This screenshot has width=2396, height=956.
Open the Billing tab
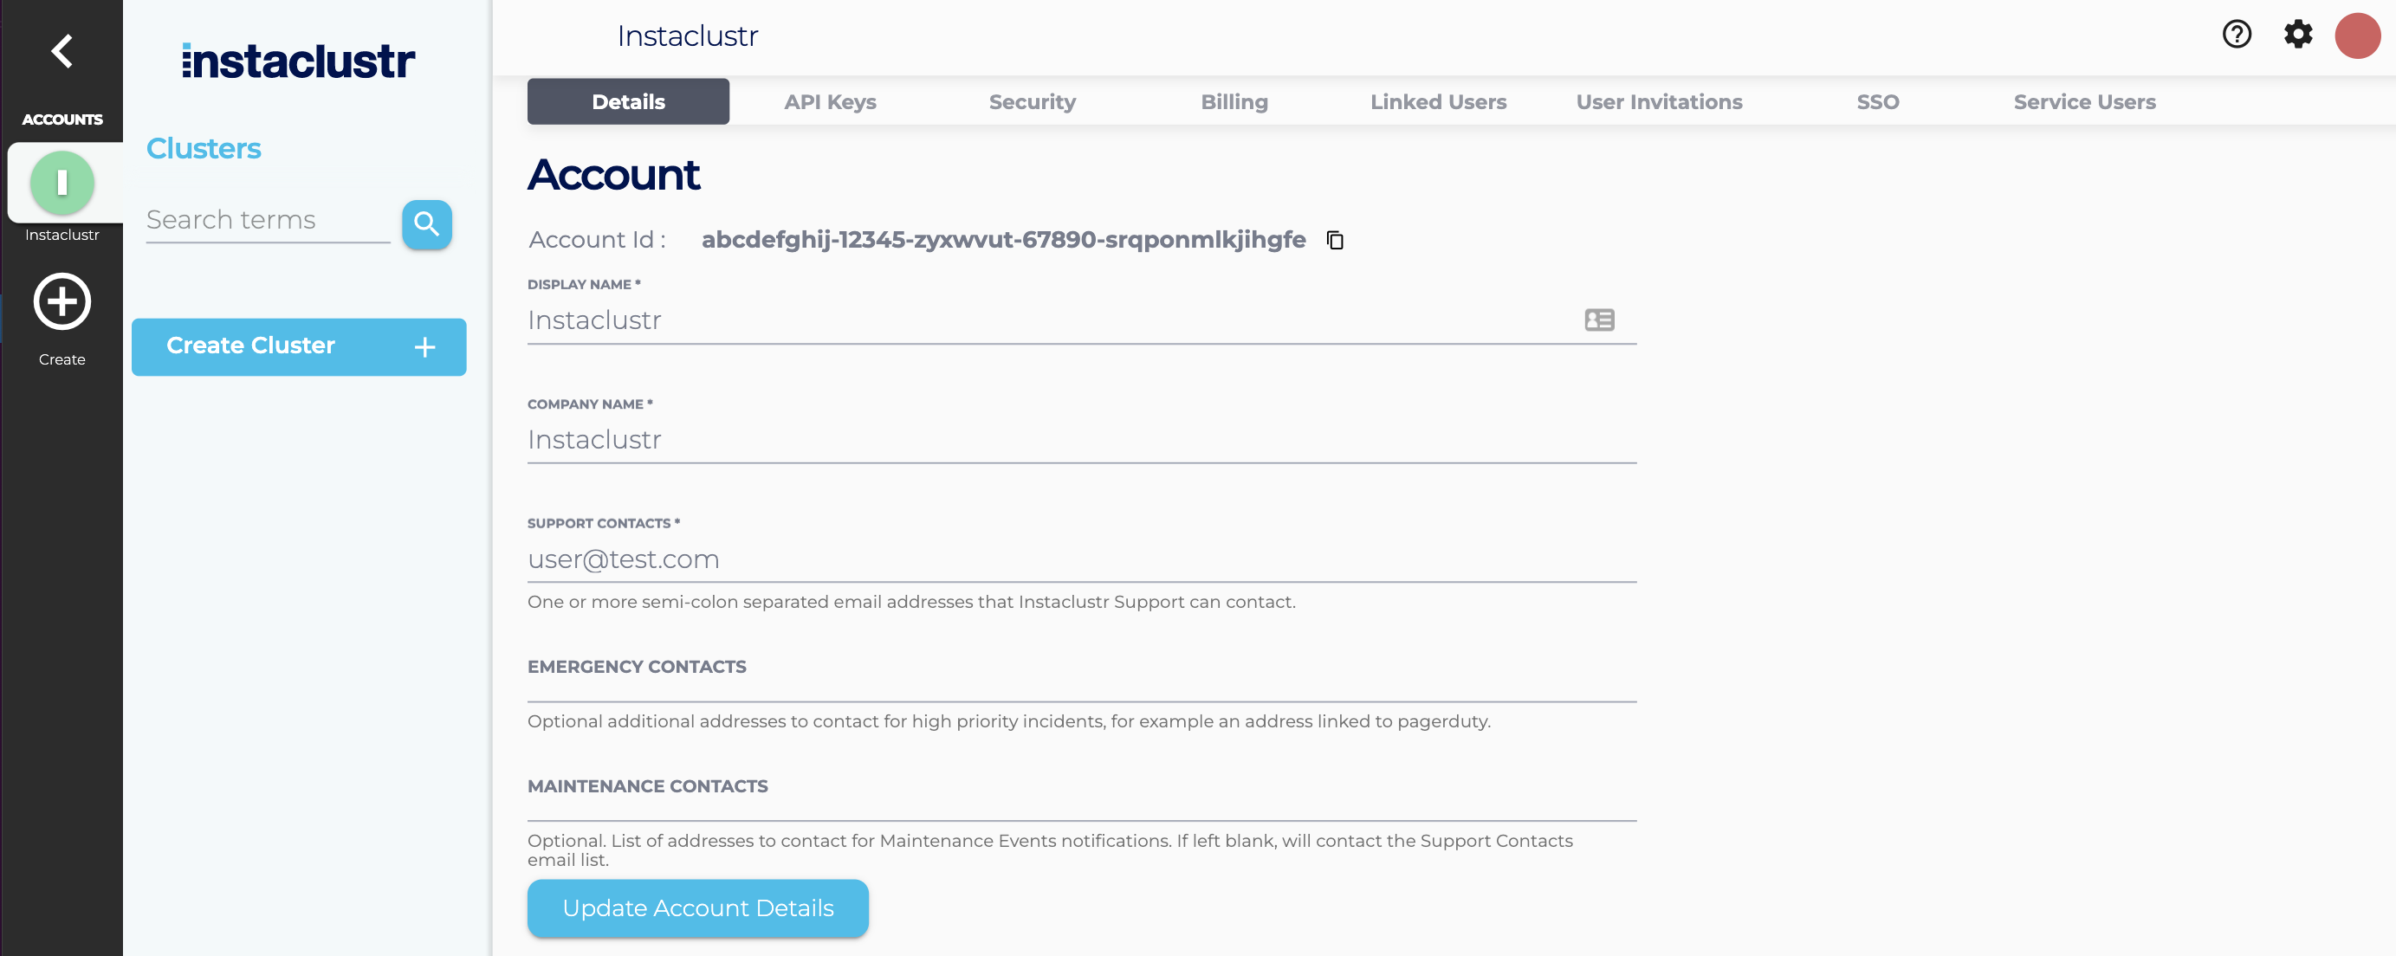(1234, 101)
